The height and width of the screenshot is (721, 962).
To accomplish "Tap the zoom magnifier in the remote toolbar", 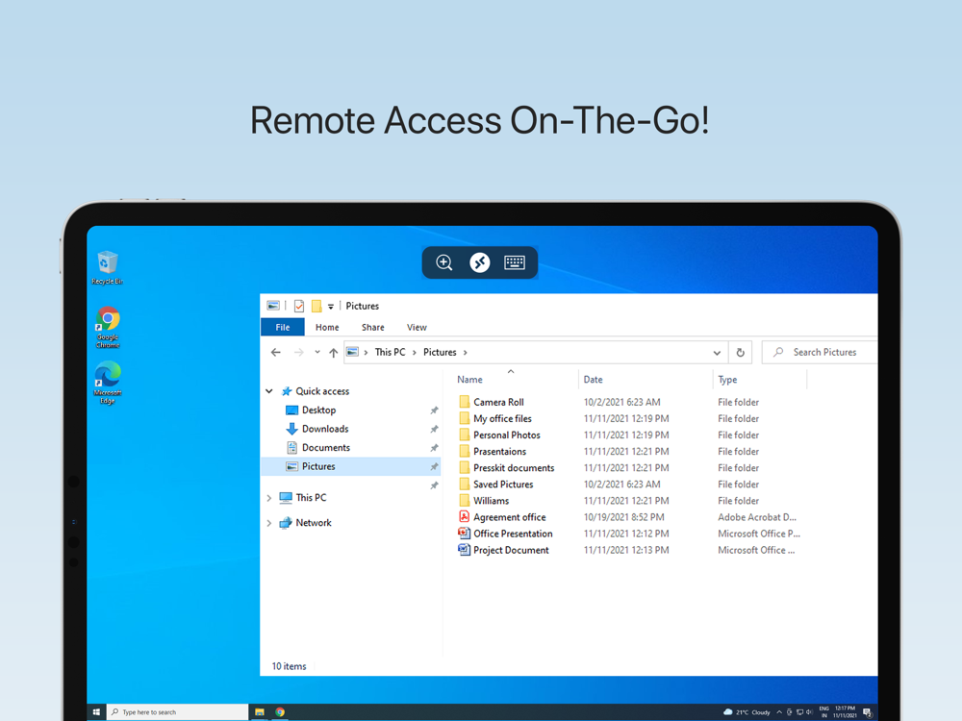I will (x=443, y=263).
